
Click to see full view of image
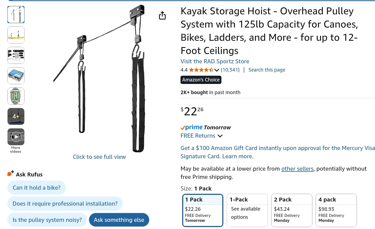pos(99,157)
